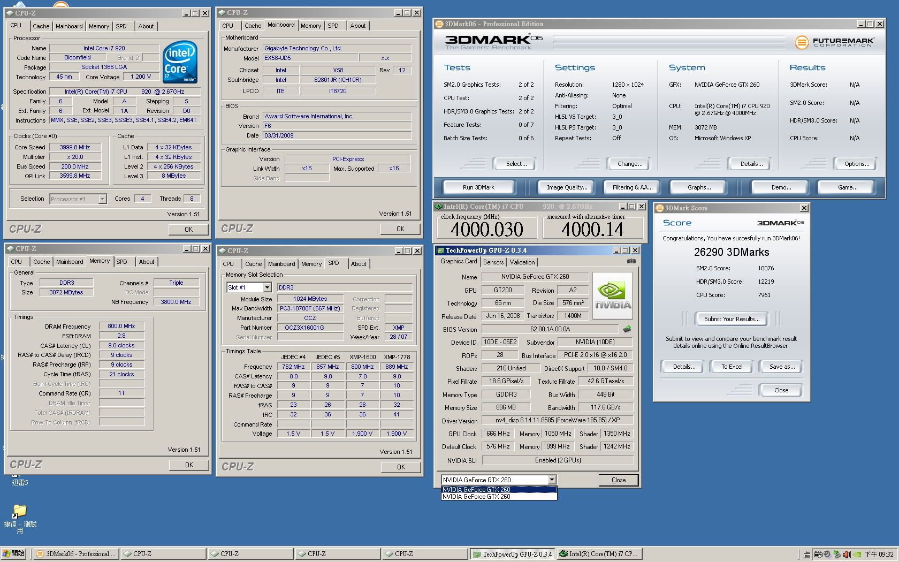Click the NVIDIA logo in GPU-Z

click(613, 296)
